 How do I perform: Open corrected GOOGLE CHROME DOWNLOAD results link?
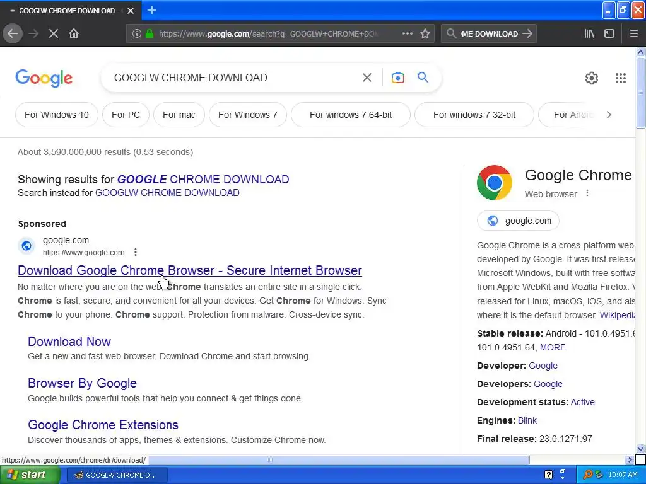coord(203,180)
